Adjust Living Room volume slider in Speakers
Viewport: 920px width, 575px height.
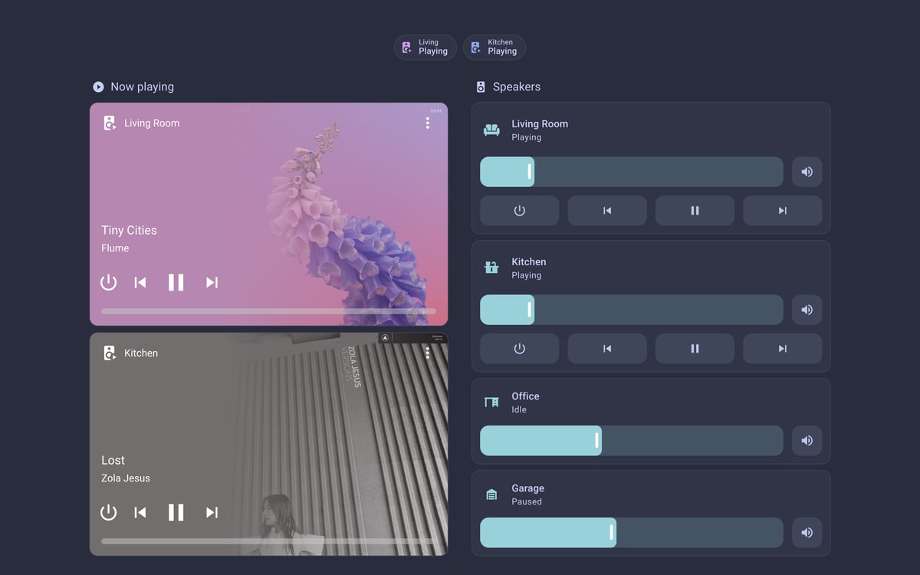tap(632, 172)
